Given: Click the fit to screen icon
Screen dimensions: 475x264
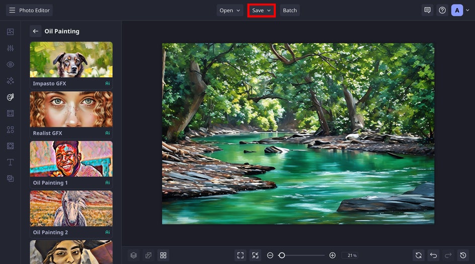Looking at the screenshot, I should [x=241, y=255].
